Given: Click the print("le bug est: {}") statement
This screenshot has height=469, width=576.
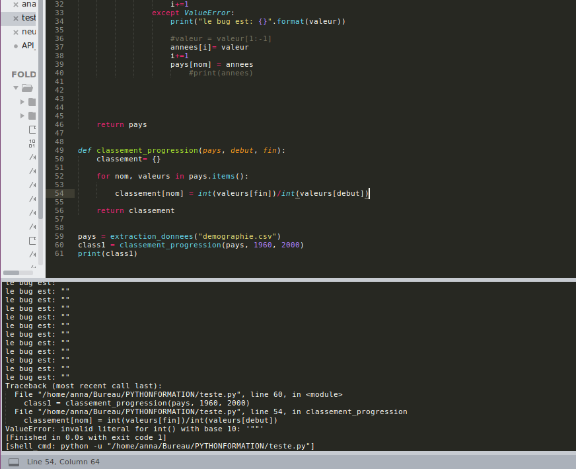Looking at the screenshot, I should point(258,21).
